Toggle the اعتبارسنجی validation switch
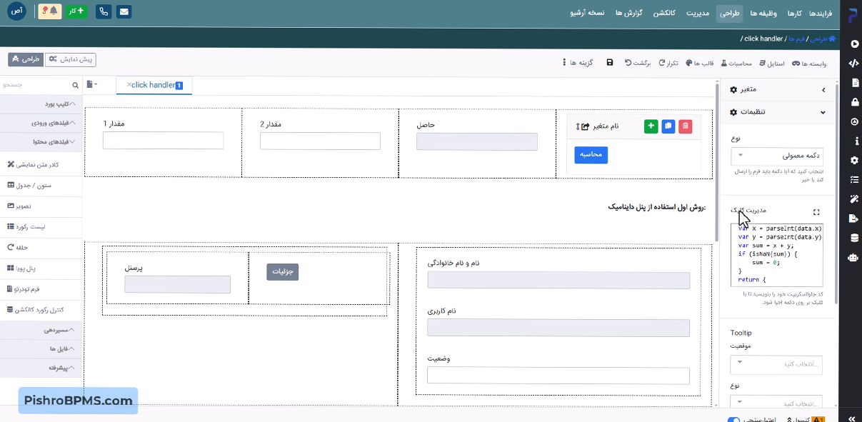862x422 pixels. tap(734, 419)
